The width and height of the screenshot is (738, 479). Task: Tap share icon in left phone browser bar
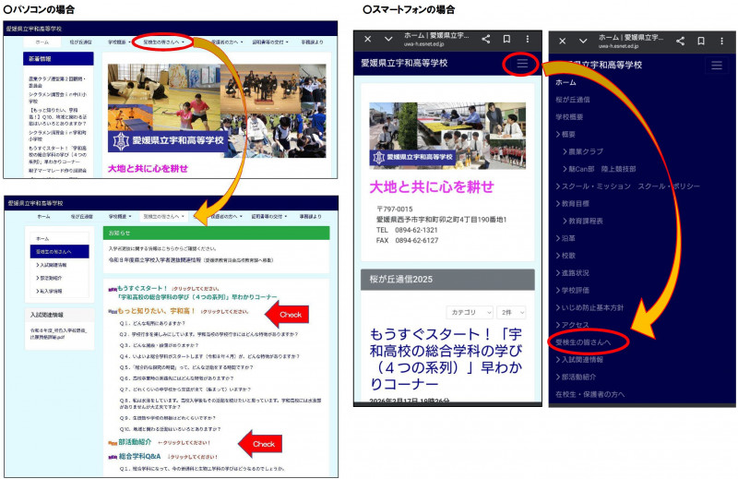point(486,40)
